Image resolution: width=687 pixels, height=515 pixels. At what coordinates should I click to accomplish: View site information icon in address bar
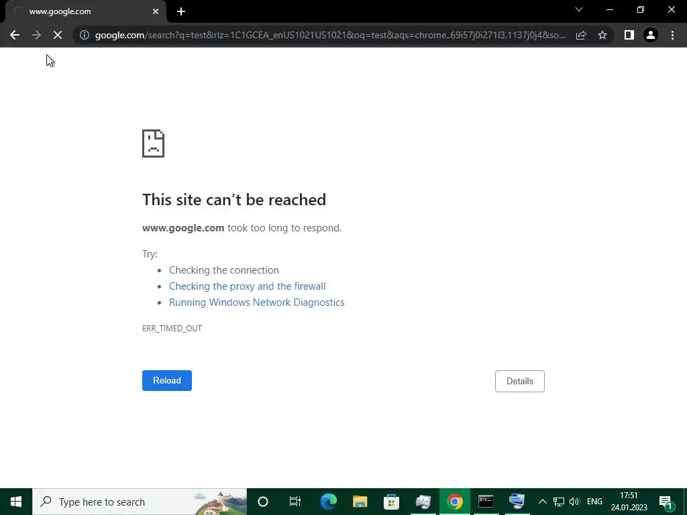85,35
